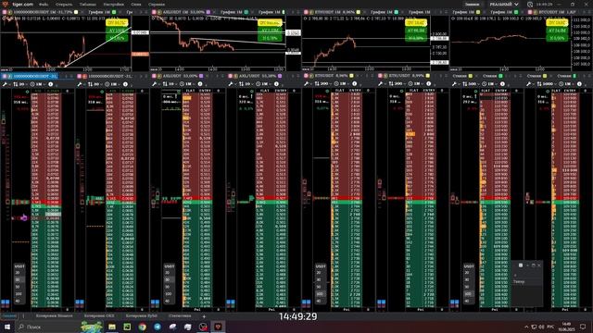Open 1M timeframe dropdown in ETH/USDT 8,99% order book
Image resolution: width=593 pixels, height=333 pixels.
pyautogui.click(x=416, y=84)
